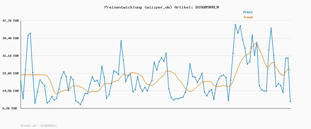This screenshot has height=129, width=311.
Task: Click the 14.56 EUR axis label
Action: coord(11,91)
